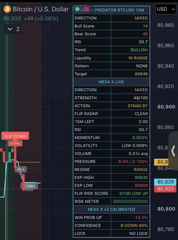Click the green market status dot
The width and height of the screenshot is (178, 240).
77,9
